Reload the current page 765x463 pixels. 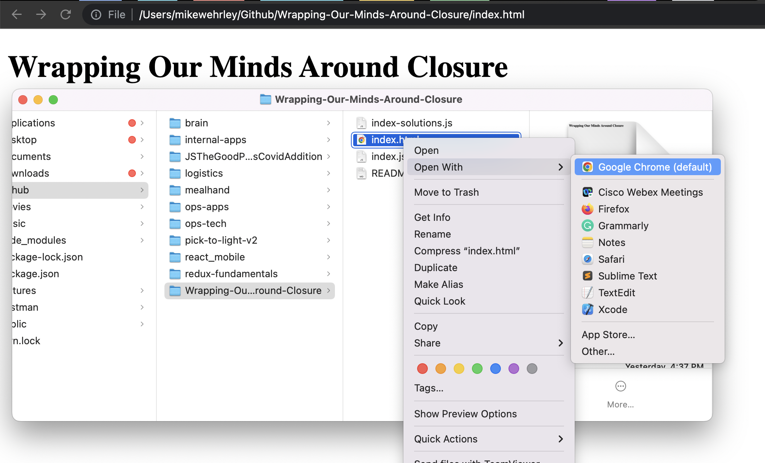65,14
